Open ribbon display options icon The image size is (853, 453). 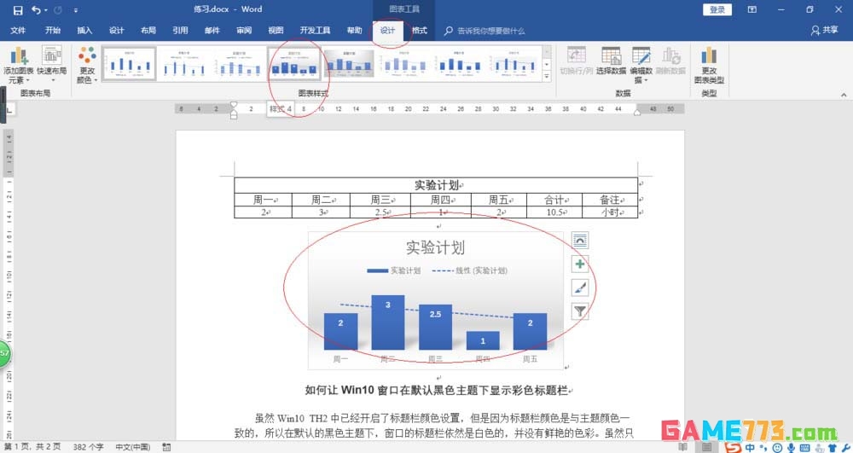pyautogui.click(x=751, y=9)
